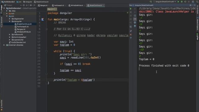Click Stop square icon in Run panel sidebar
199x112 pixels.
131,12
